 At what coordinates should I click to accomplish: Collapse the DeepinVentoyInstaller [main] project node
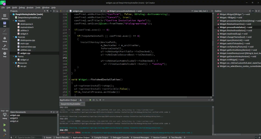click(x=11, y=14)
